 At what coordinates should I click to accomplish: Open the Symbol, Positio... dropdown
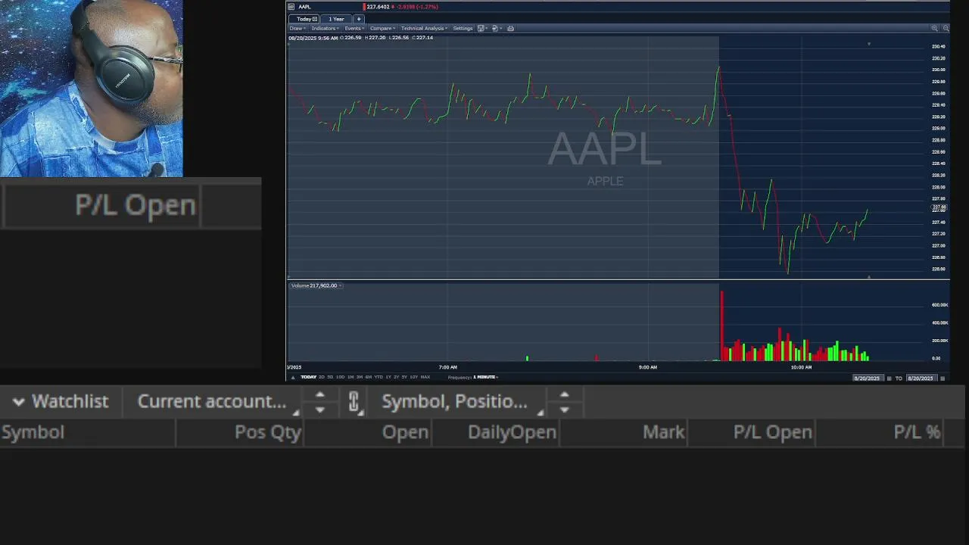(461, 402)
